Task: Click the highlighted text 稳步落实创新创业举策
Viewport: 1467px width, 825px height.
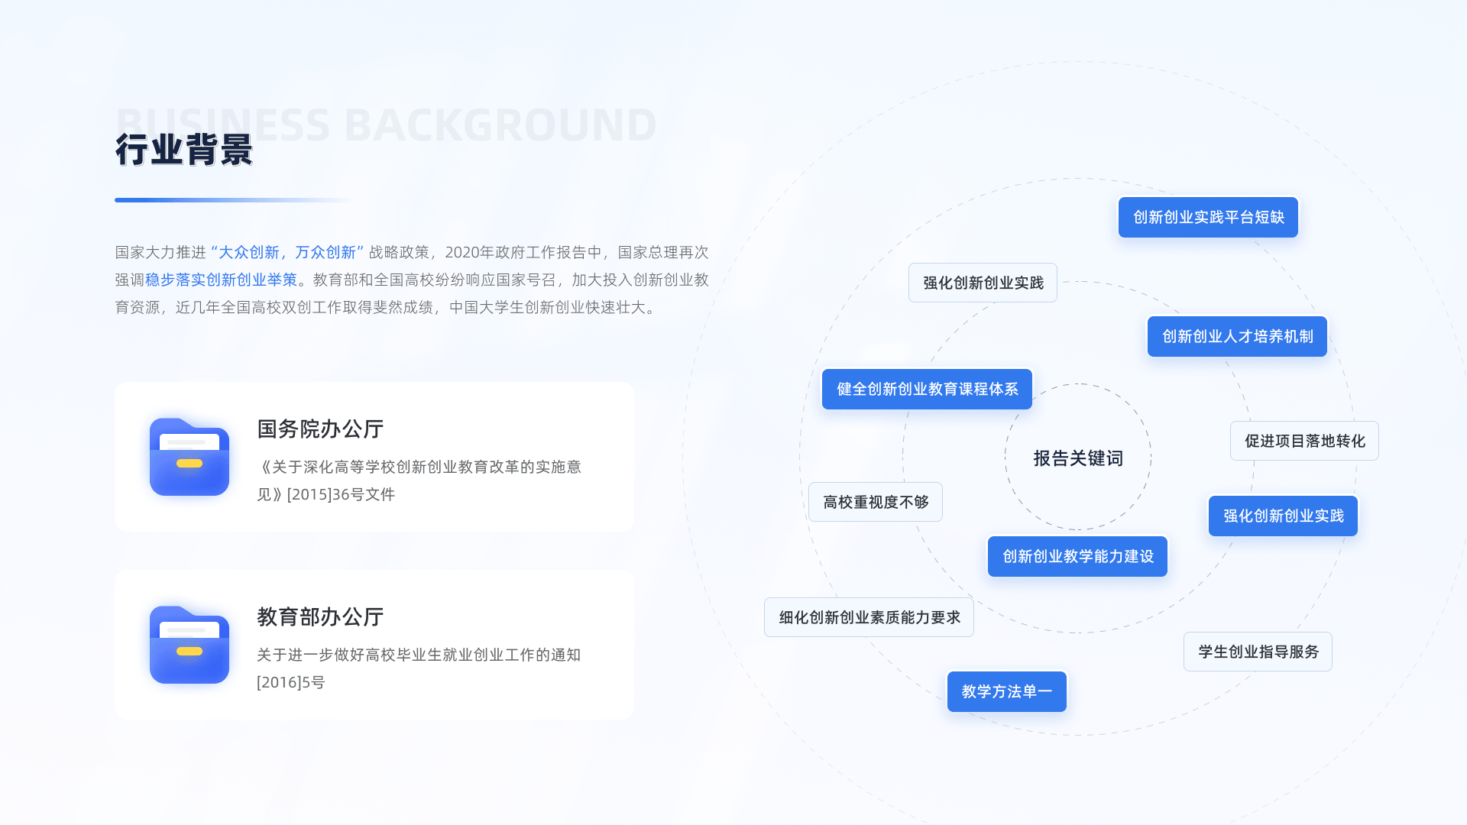Action: click(x=221, y=280)
